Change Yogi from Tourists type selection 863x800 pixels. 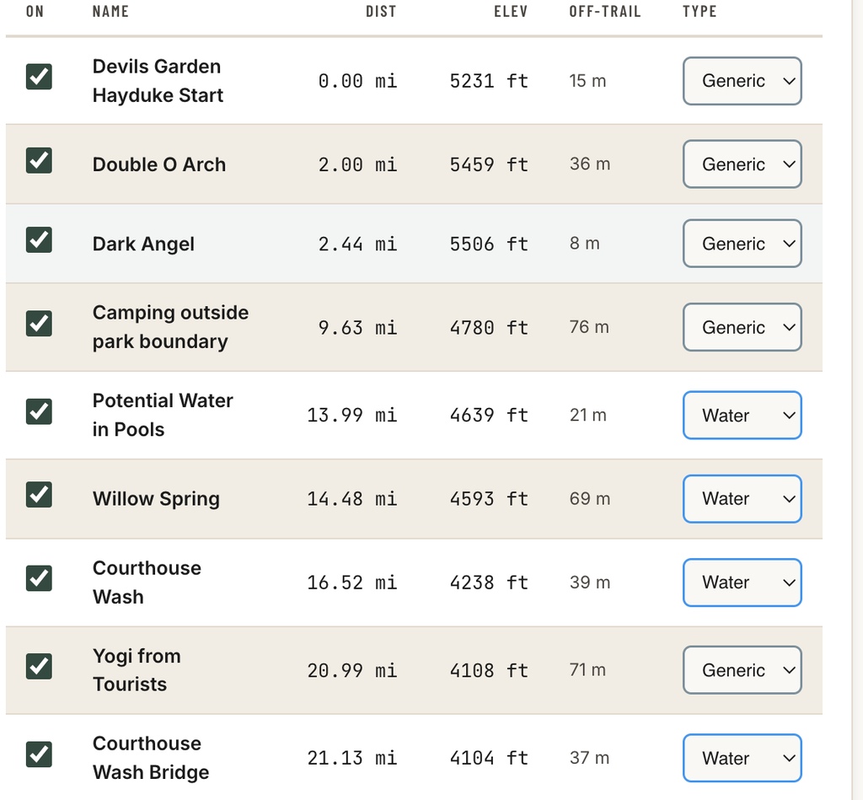coord(742,670)
